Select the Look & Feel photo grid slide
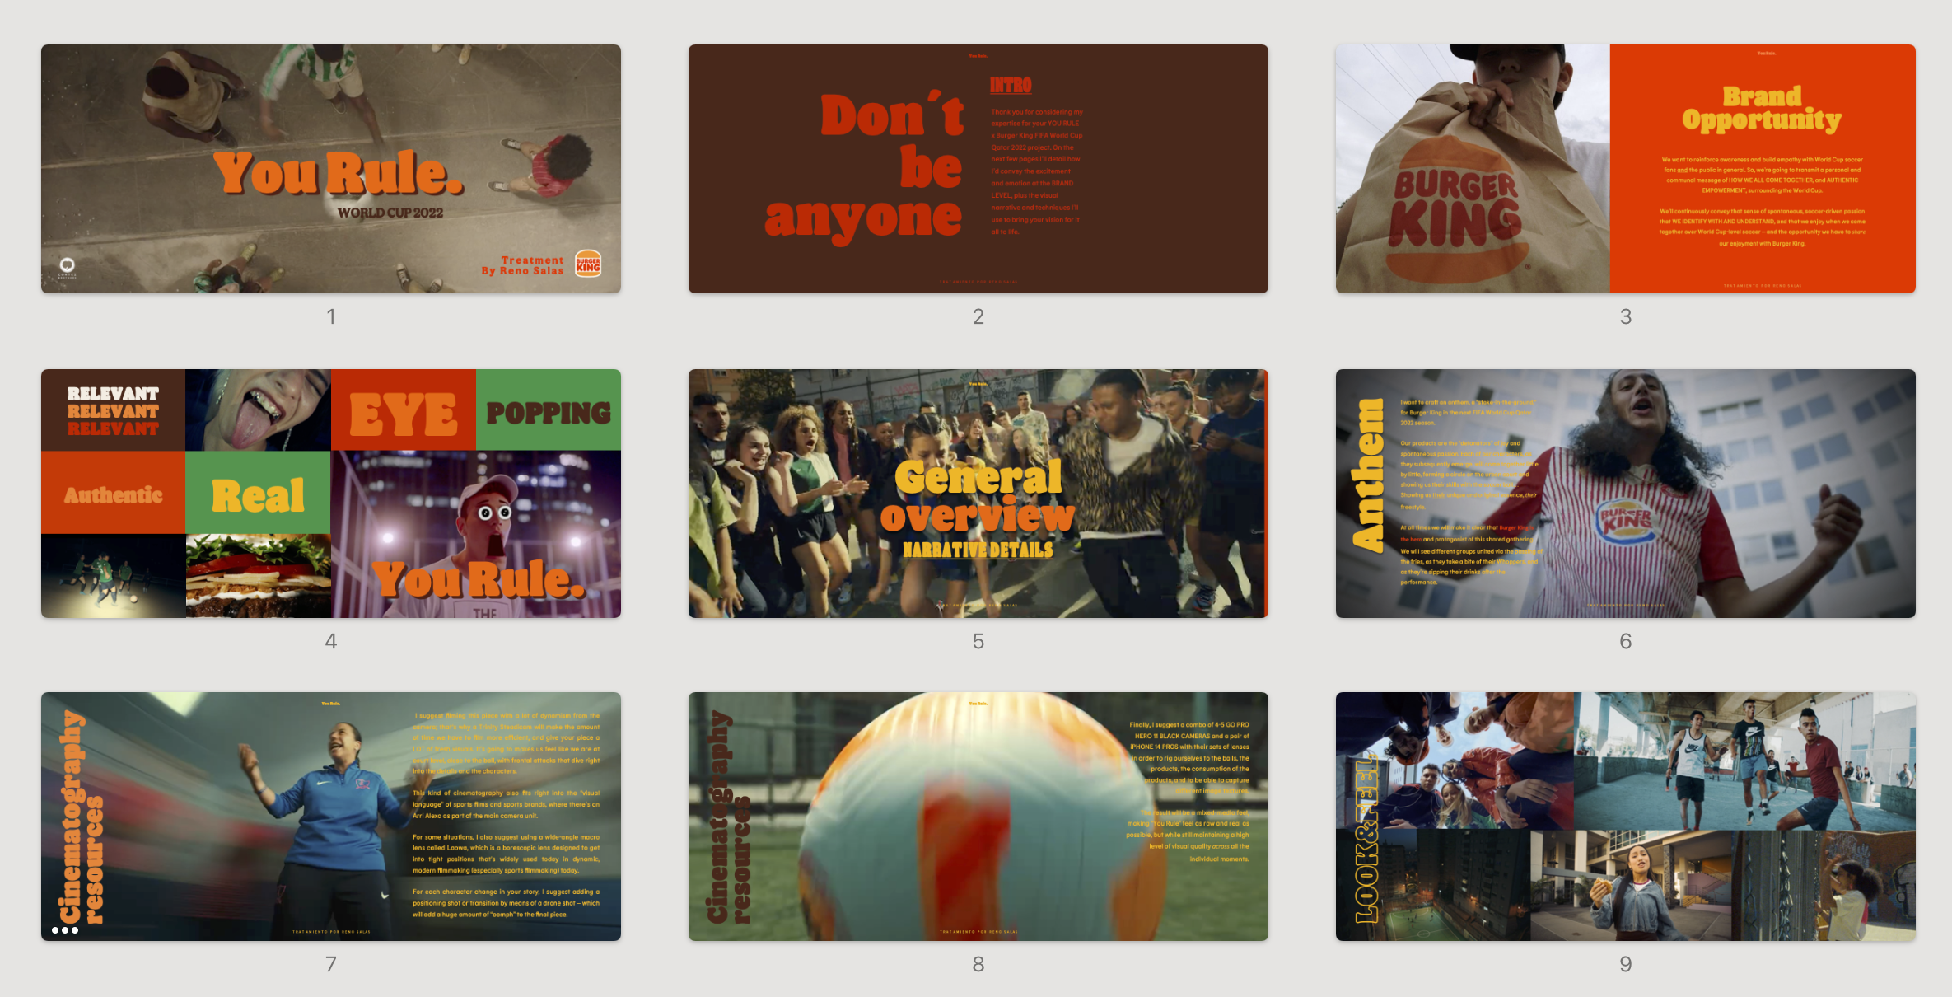 1625,817
